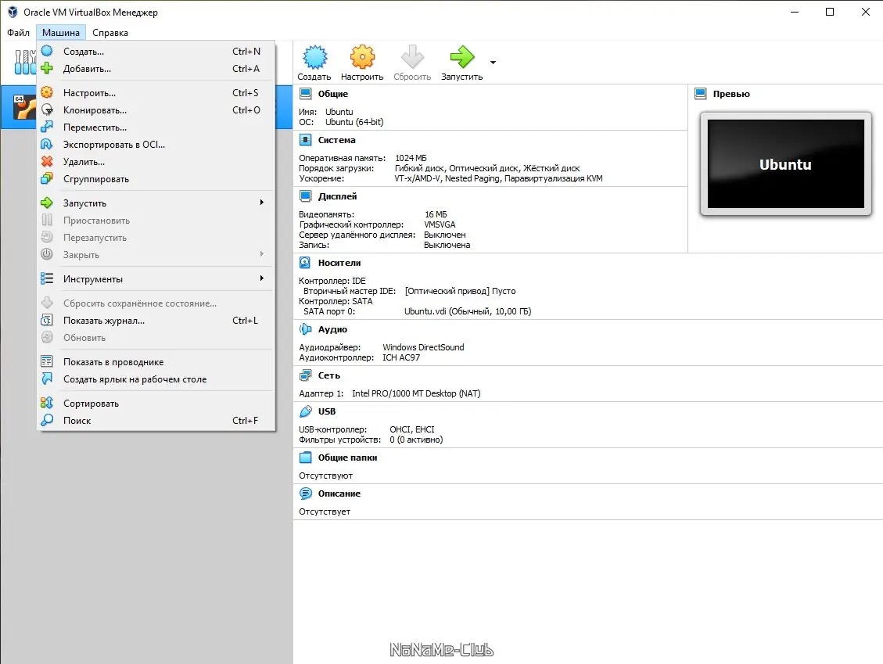This screenshot has height=664, width=883.
Task: Select Настроить... menu entry
Action: pos(156,93)
